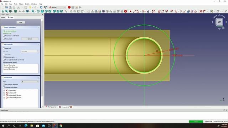
Task: Click the What's This help icon
Action: (46, 7)
